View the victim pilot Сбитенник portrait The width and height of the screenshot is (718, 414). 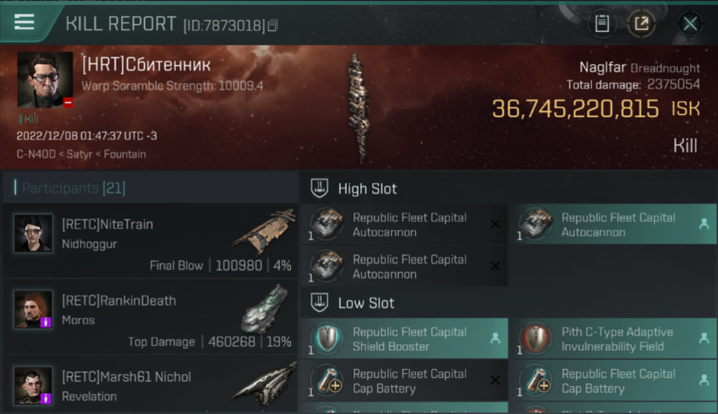point(45,79)
